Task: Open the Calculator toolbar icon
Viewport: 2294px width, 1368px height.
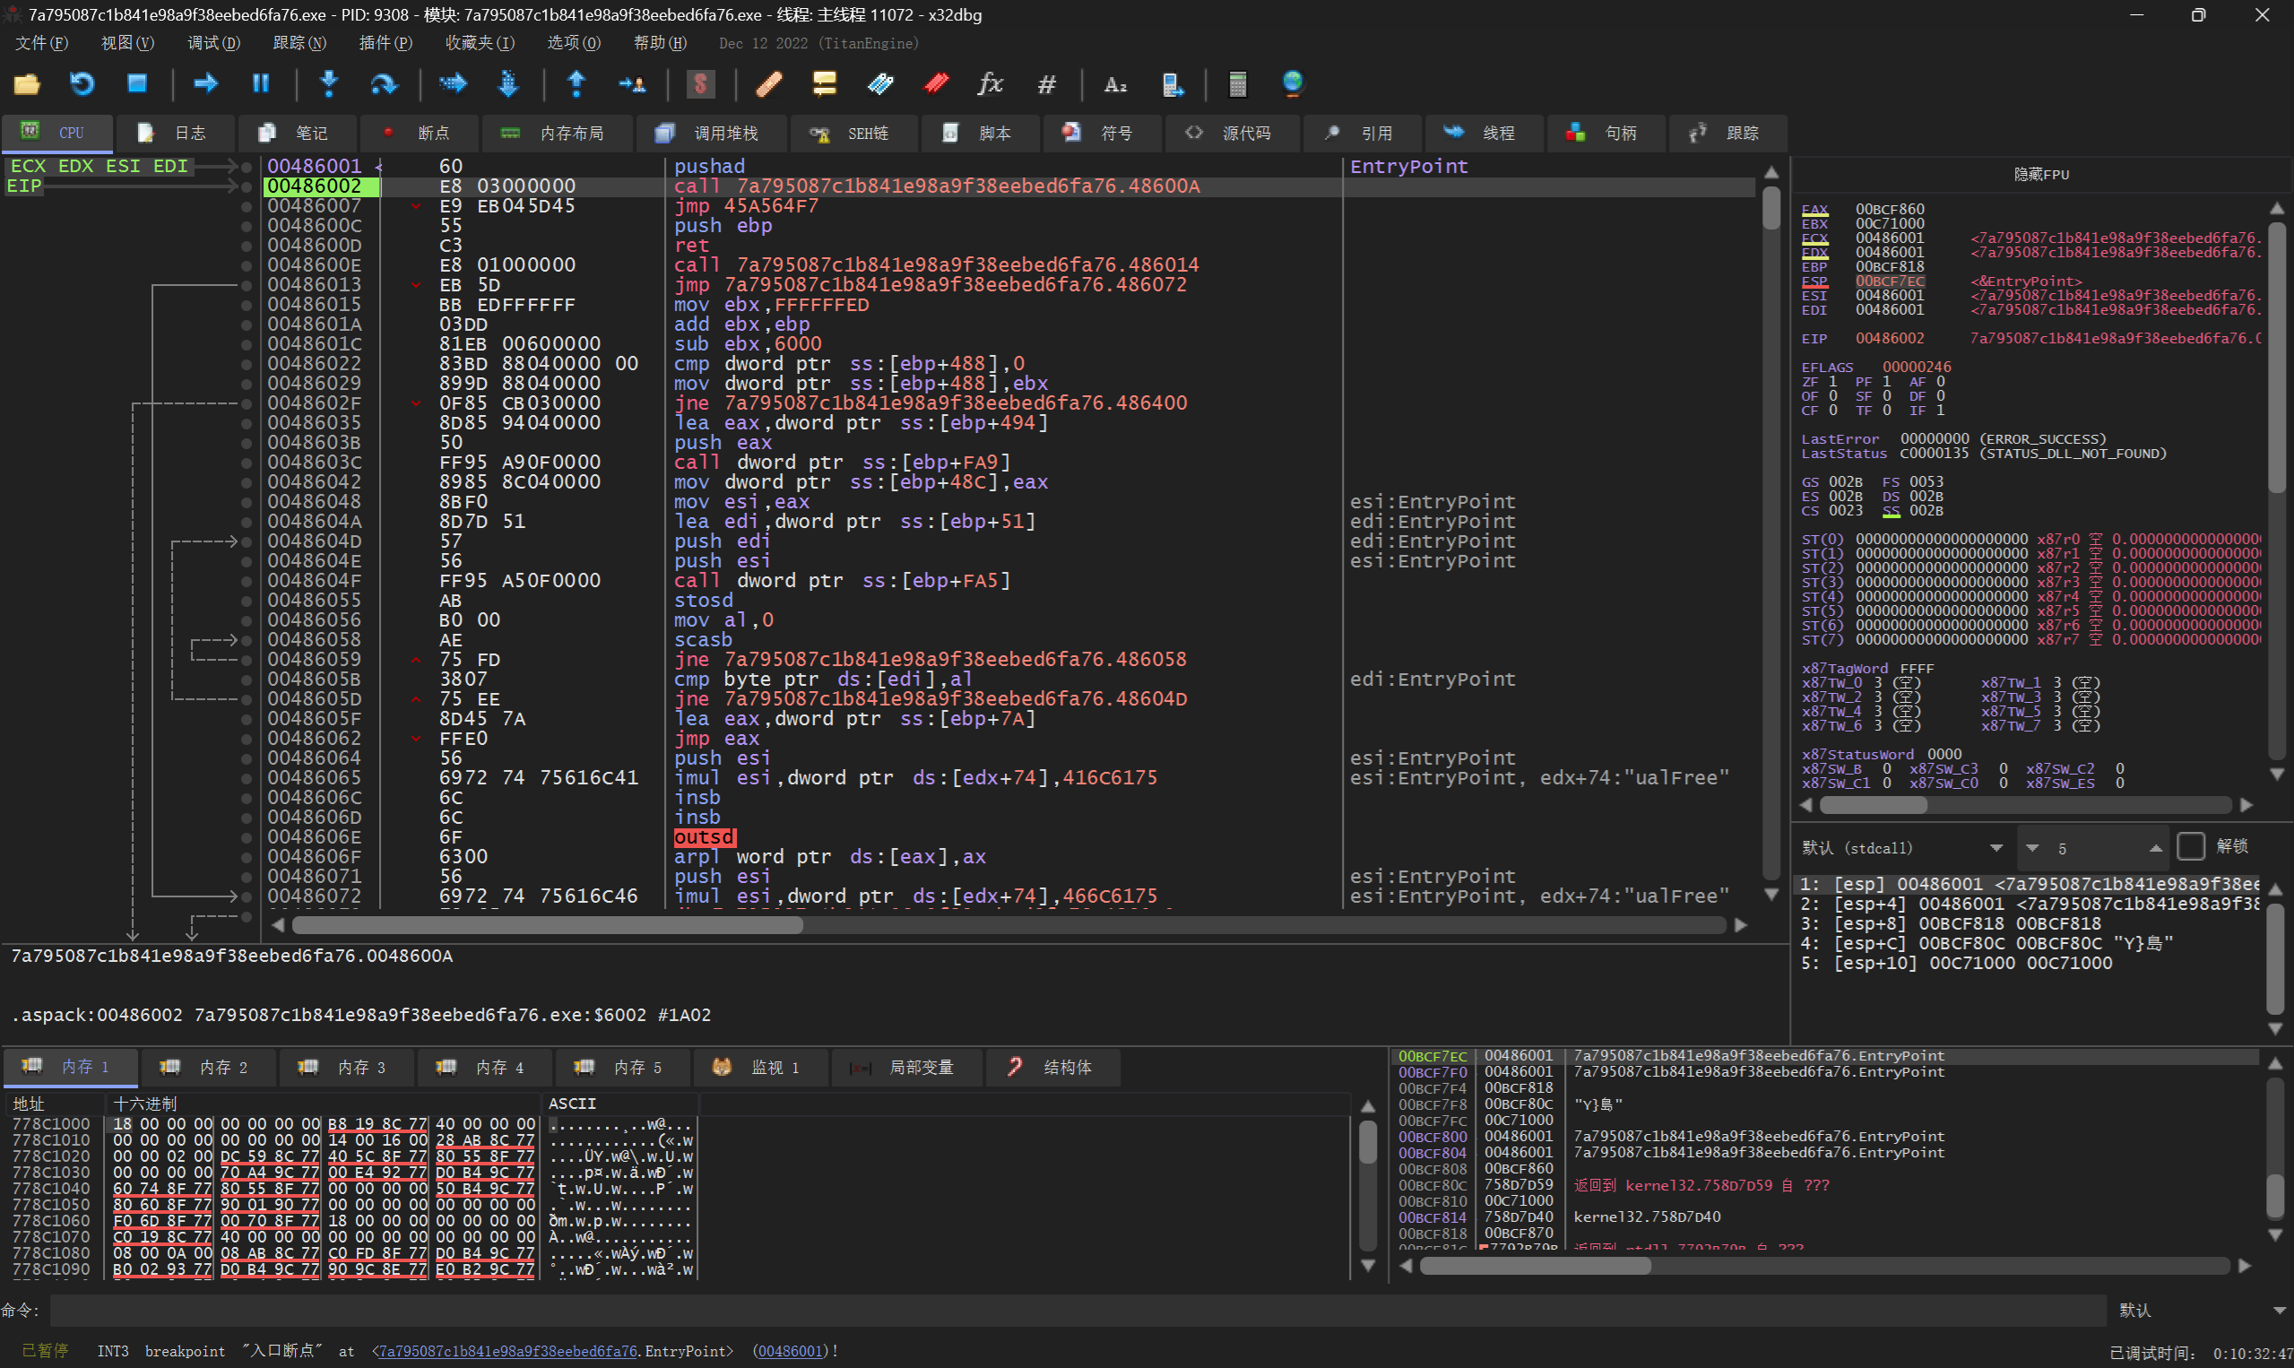Action: coord(1237,84)
